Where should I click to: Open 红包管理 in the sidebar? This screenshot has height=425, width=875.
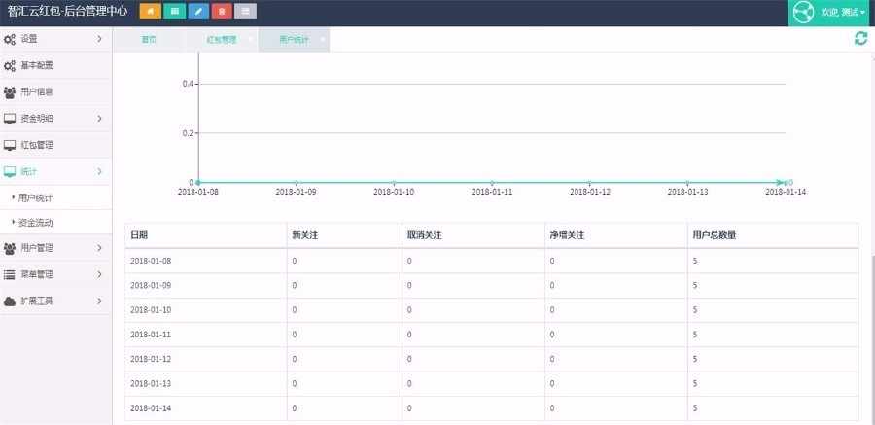(55, 145)
